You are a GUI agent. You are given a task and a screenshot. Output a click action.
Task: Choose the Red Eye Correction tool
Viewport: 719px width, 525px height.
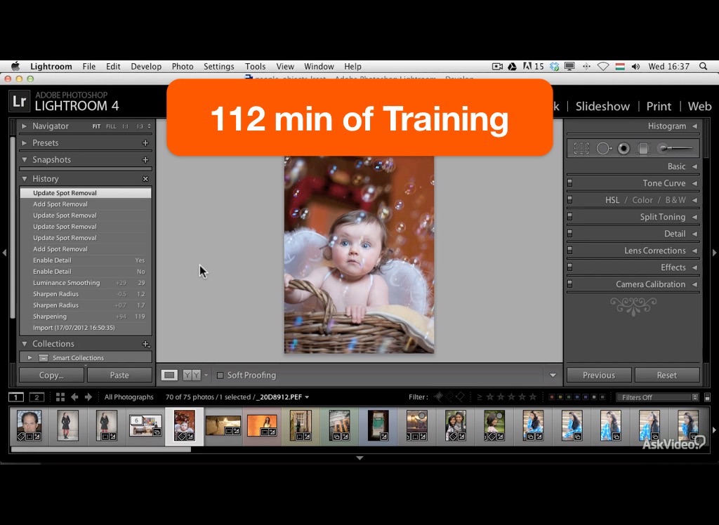tap(624, 148)
